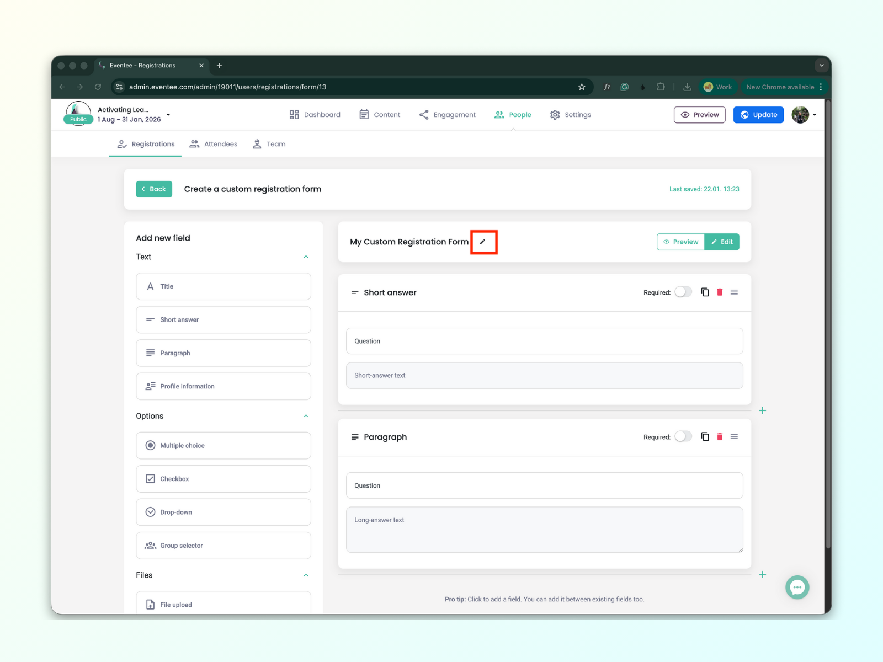This screenshot has width=883, height=662.
Task: Click the blue Update button
Action: pos(758,115)
